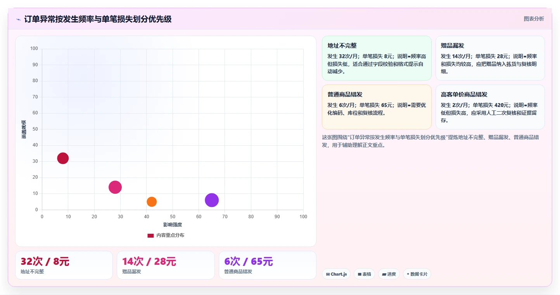The image size is (560, 295).
Task: Click the x-axis tick label 100
Action: (303, 217)
